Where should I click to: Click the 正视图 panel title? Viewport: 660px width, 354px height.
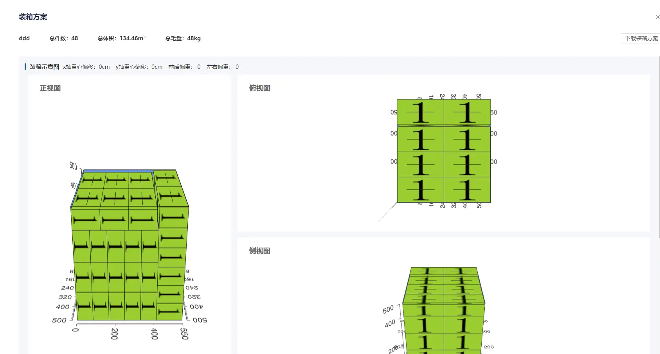50,88
